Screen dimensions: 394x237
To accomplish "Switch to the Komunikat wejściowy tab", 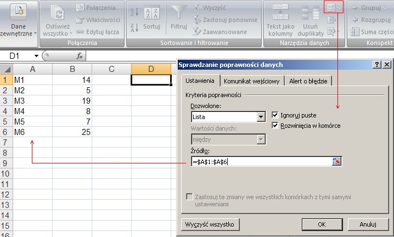I will tap(251, 81).
